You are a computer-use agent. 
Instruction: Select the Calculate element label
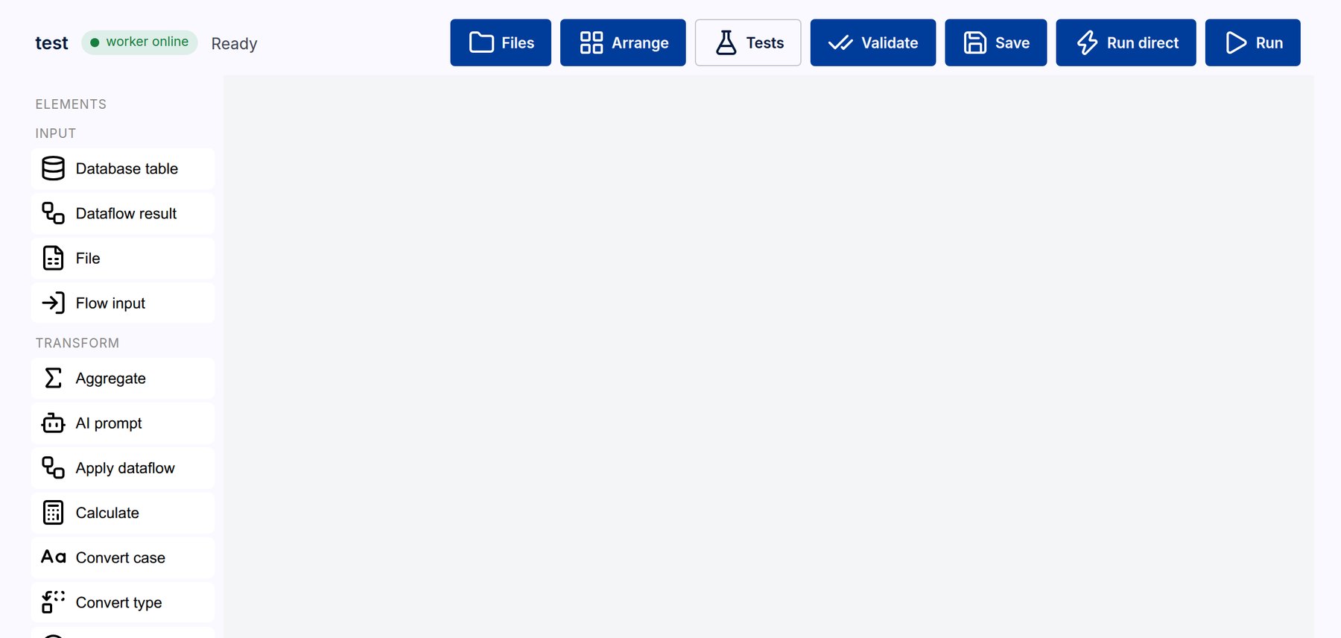[x=107, y=513]
